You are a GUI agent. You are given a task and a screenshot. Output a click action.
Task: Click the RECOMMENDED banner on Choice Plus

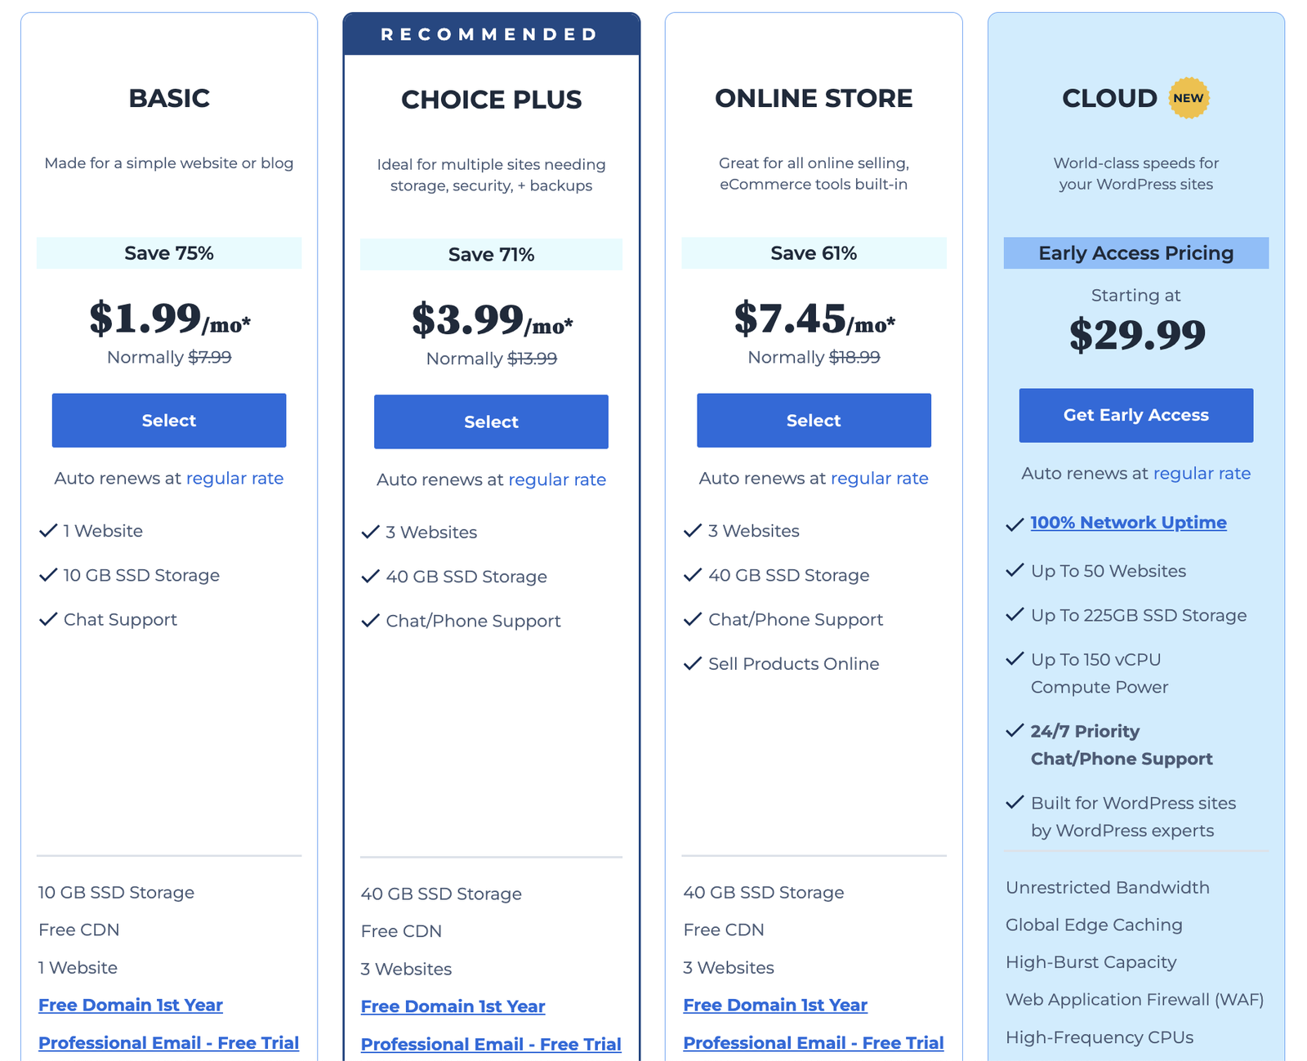click(x=491, y=34)
